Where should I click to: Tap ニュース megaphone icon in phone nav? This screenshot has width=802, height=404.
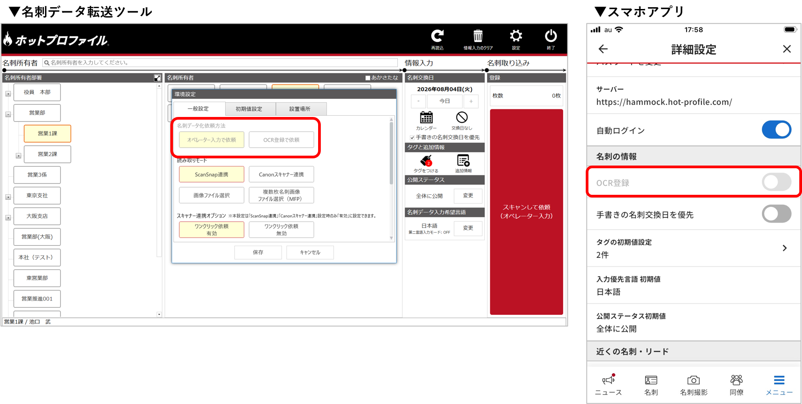coord(608,380)
